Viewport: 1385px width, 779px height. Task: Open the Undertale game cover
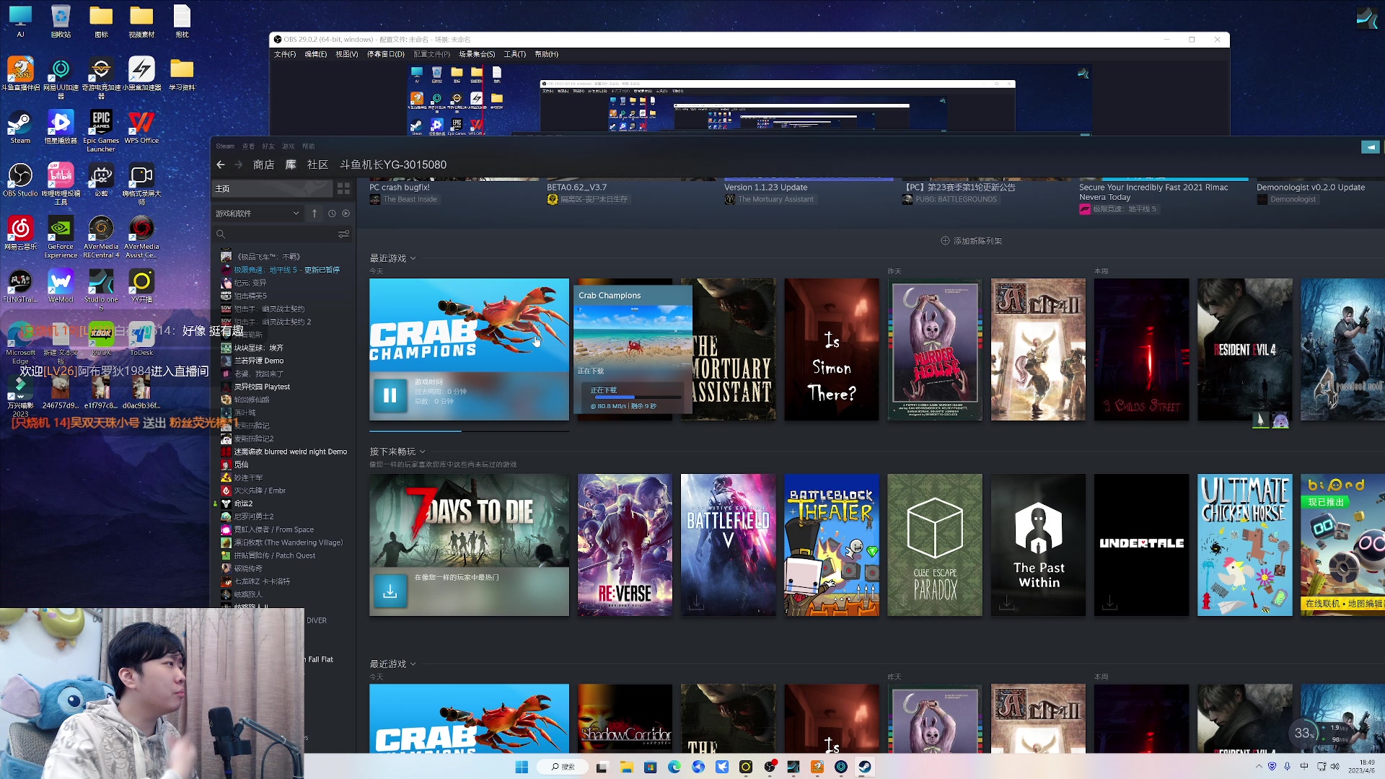tap(1141, 545)
